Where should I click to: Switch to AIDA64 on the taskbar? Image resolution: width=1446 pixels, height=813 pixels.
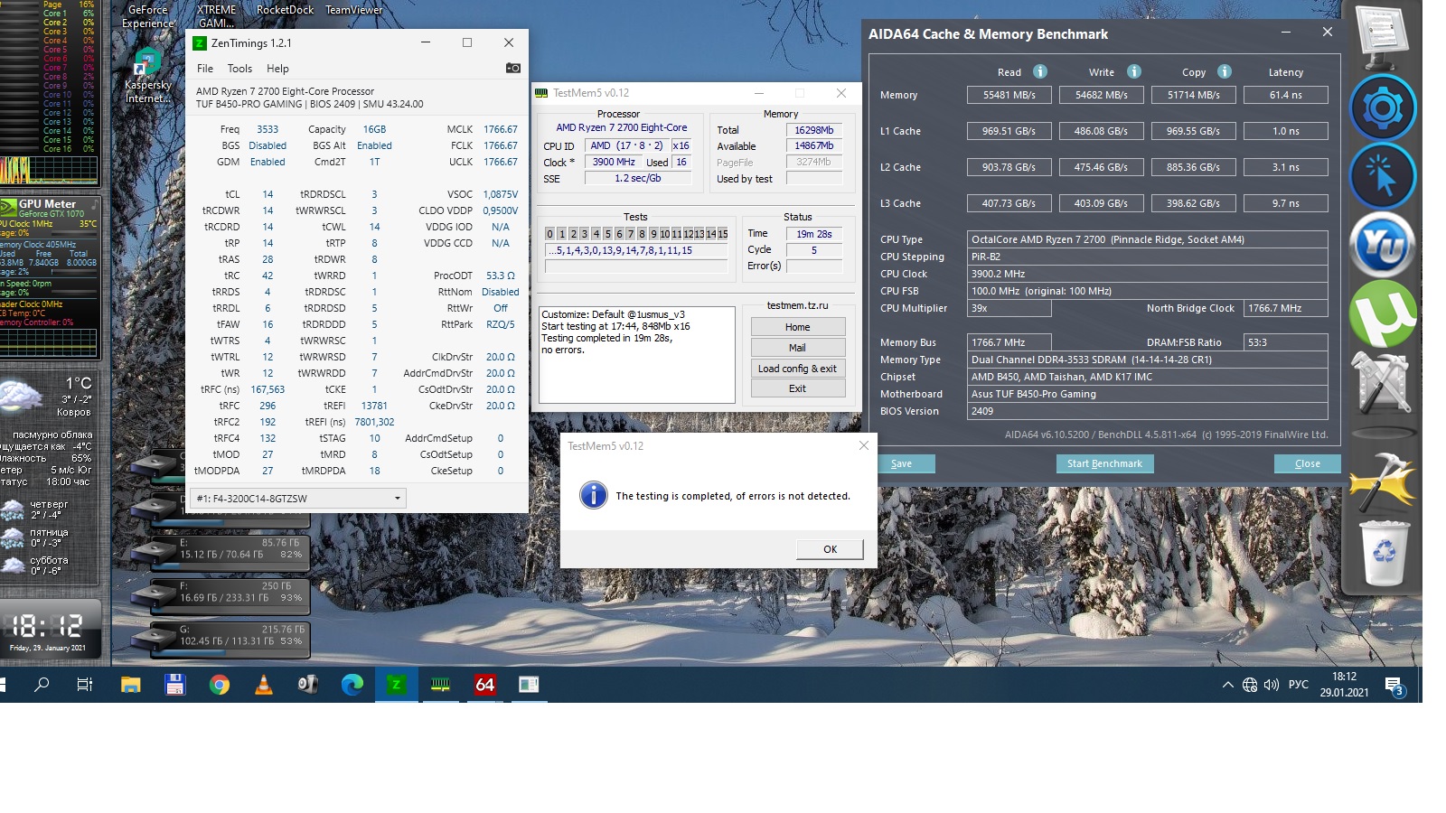point(484,685)
